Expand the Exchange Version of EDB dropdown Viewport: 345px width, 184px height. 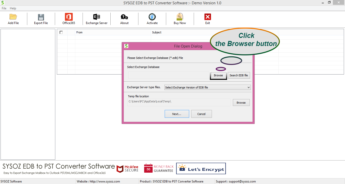pos(207,87)
